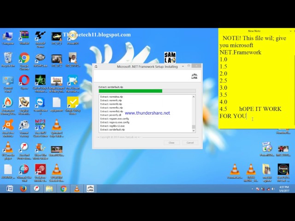Open the clock showing 4:57 PM
The width and height of the screenshot is (295, 221).
[284, 189]
